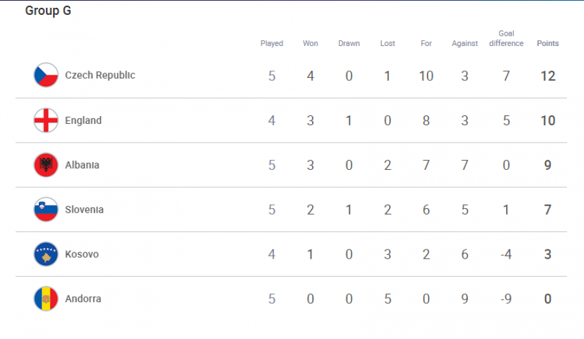The image size is (584, 339).
Task: Open the Slovenia flag icon
Action: coord(46,209)
